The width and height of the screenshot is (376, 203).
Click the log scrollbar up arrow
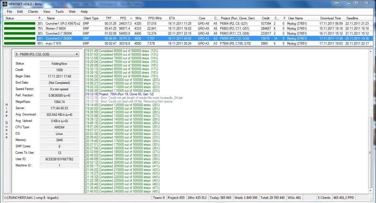(x=370, y=52)
